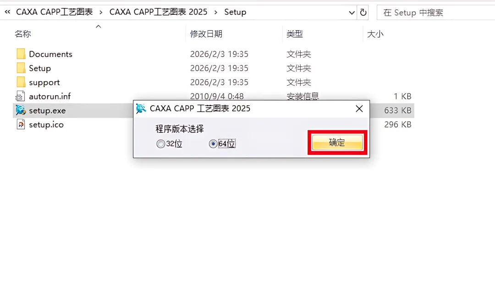The width and height of the screenshot is (495, 283).
Task: Click the refresh icon beside address bar
Action: (363, 12)
